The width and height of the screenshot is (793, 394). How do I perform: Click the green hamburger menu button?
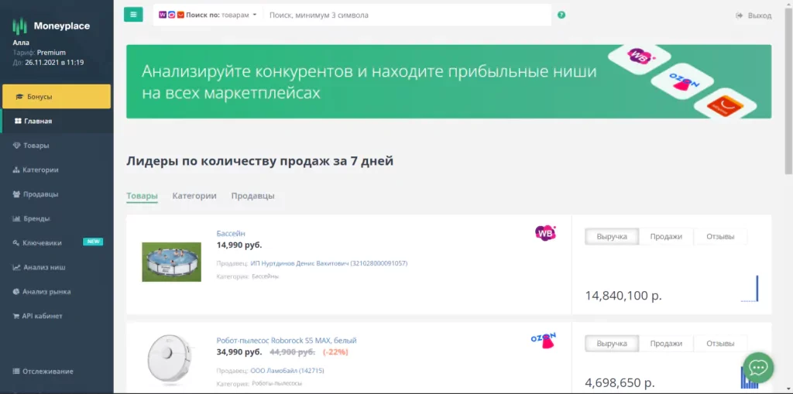(x=133, y=15)
